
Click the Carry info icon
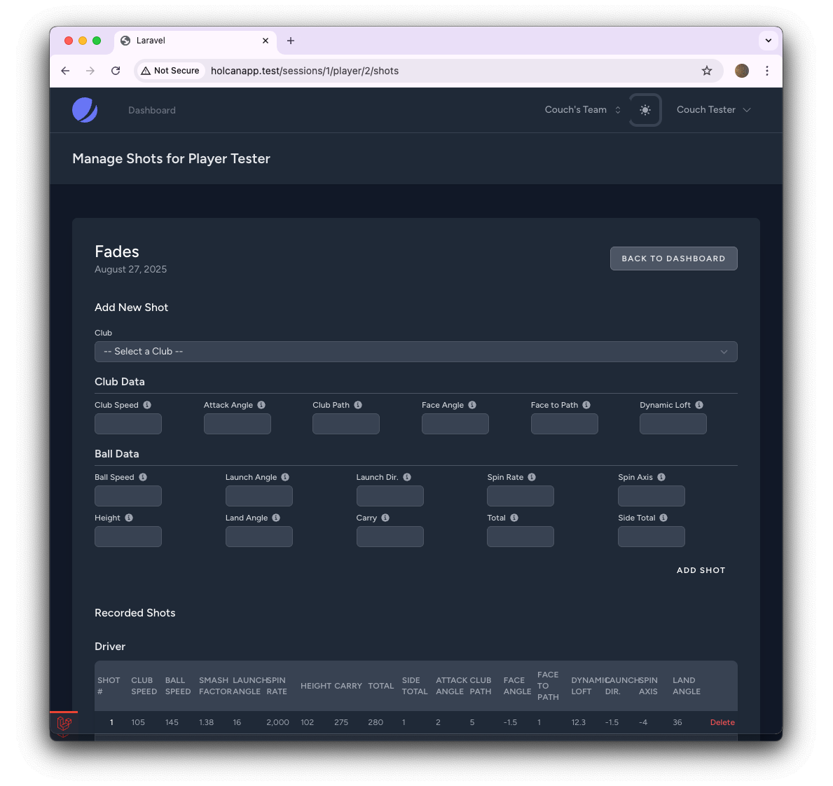(x=387, y=518)
